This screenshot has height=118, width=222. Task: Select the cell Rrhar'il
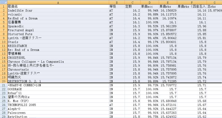tap(58, 93)
